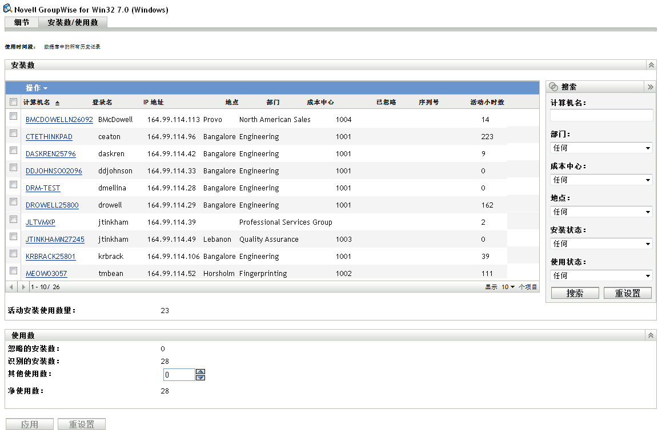Image resolution: width=662 pixels, height=430 pixels.
Task: Check the DASKREN25796 row checkbox
Action: click(x=14, y=151)
